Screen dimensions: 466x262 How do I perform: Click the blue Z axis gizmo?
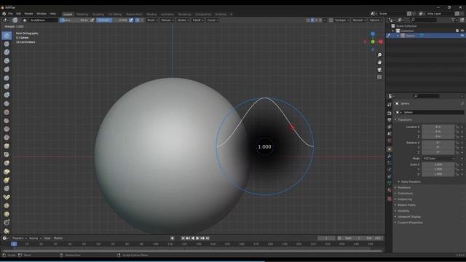(373, 34)
